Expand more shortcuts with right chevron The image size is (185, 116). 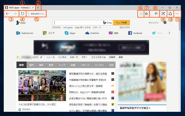pos(169,33)
